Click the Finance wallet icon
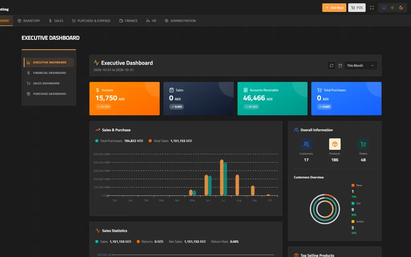411x257 pixels. click(121, 21)
